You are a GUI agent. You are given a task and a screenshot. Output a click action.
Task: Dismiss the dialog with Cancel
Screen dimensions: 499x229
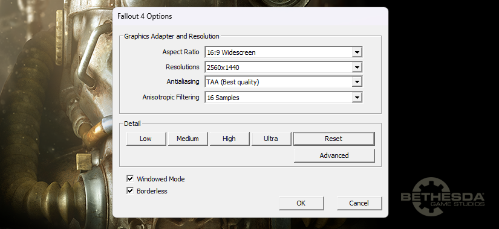pyautogui.click(x=359, y=203)
